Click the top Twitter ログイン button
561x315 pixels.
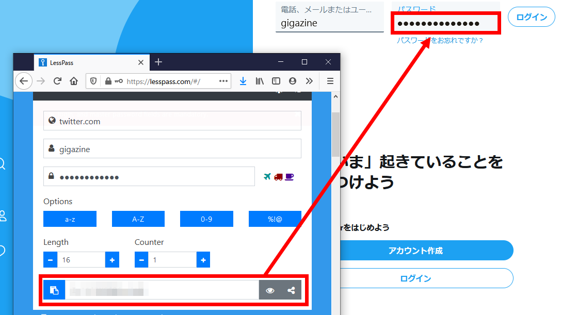tap(531, 17)
